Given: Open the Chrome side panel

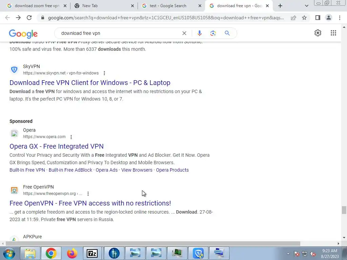Looking at the screenshot, I should point(318,18).
